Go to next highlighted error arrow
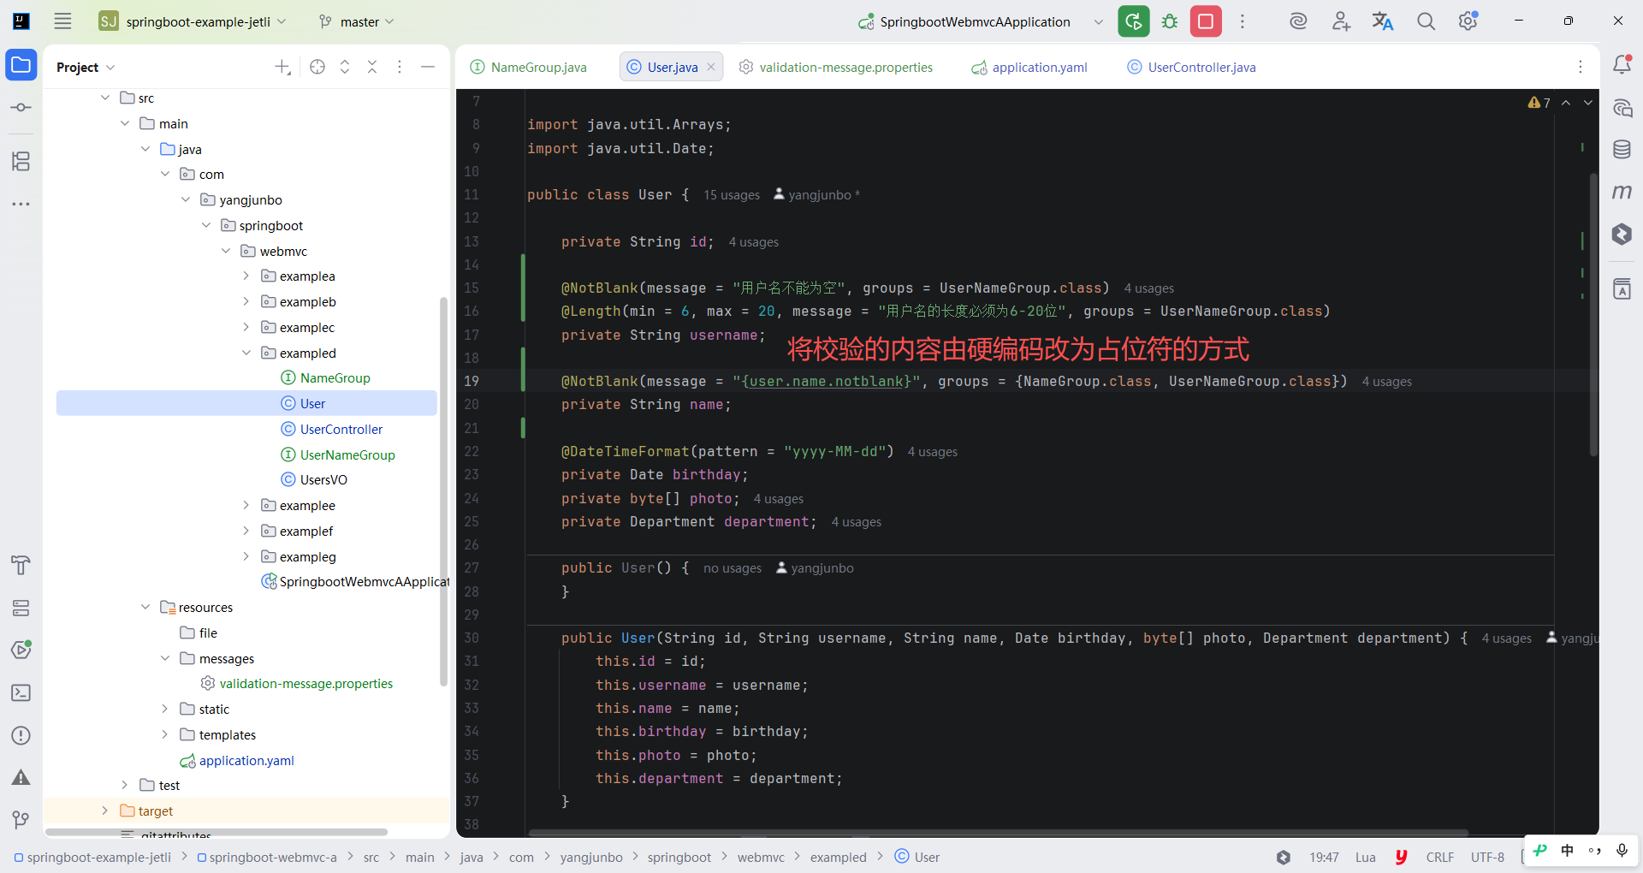Image resolution: width=1643 pixels, height=873 pixels. 1588,103
